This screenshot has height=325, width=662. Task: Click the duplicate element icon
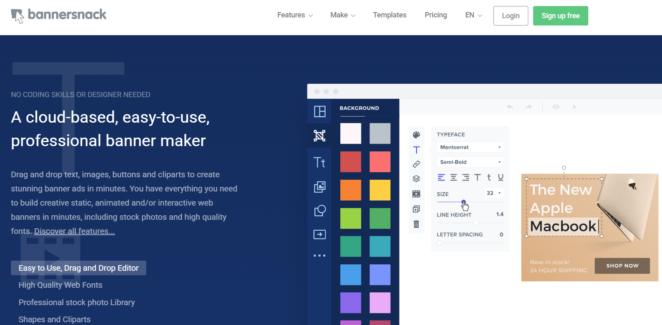(416, 209)
